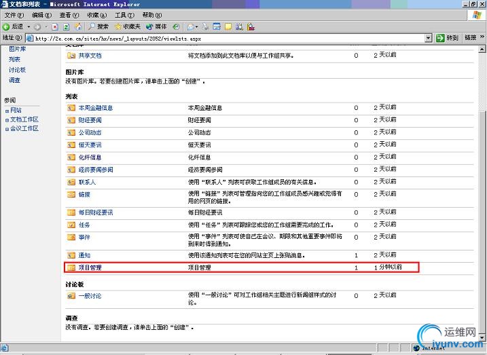Open the Mail button dropdown arrow
This screenshot has height=355, width=487.
coord(196,27)
